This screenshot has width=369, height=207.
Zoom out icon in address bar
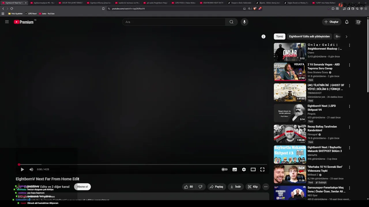(249, 9)
